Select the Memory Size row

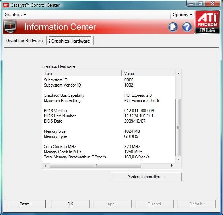tap(109, 131)
